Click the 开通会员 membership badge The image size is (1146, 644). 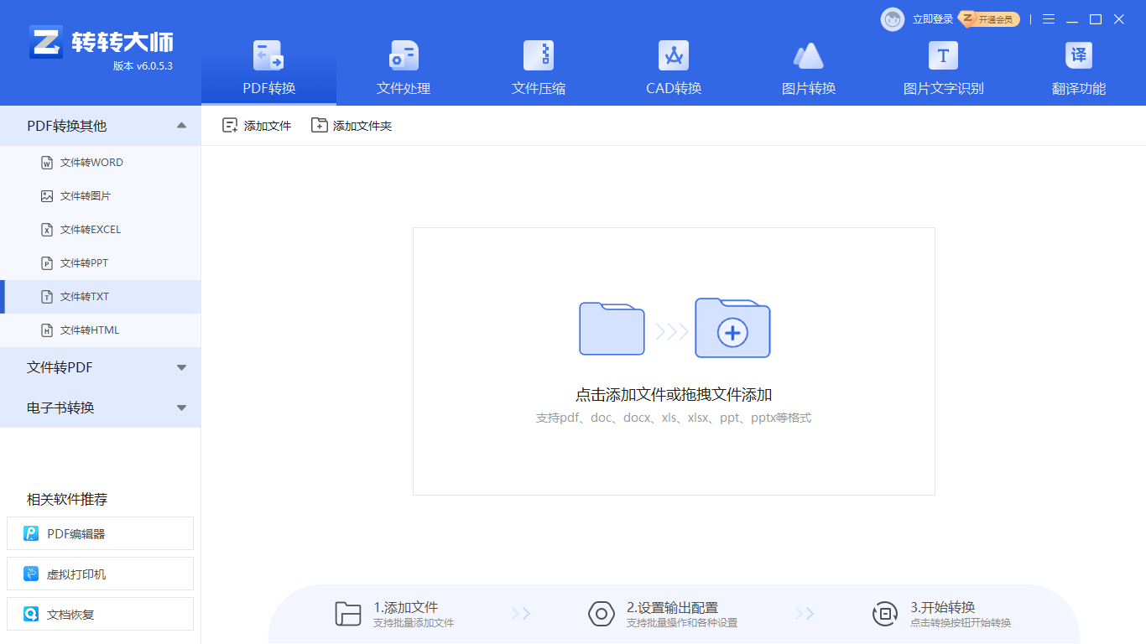990,19
